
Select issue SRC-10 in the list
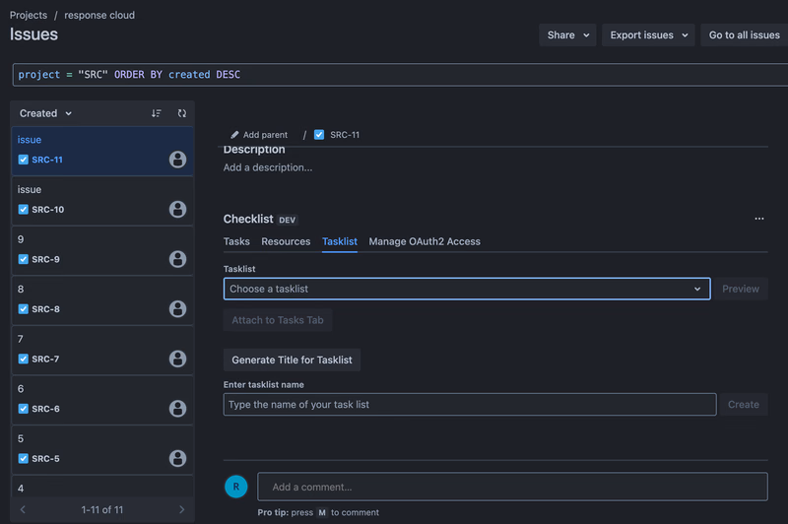[102, 201]
